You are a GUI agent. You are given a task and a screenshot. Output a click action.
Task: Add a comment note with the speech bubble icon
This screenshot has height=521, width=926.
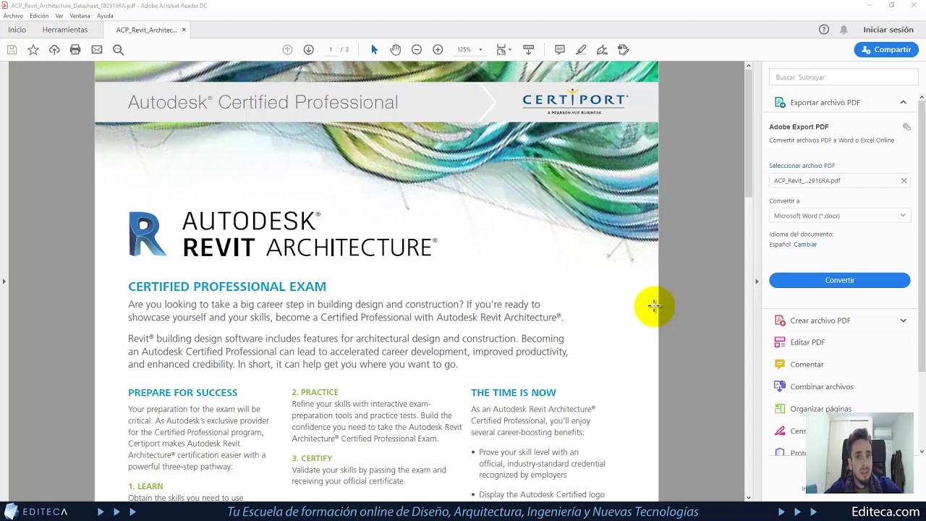pyautogui.click(x=560, y=50)
